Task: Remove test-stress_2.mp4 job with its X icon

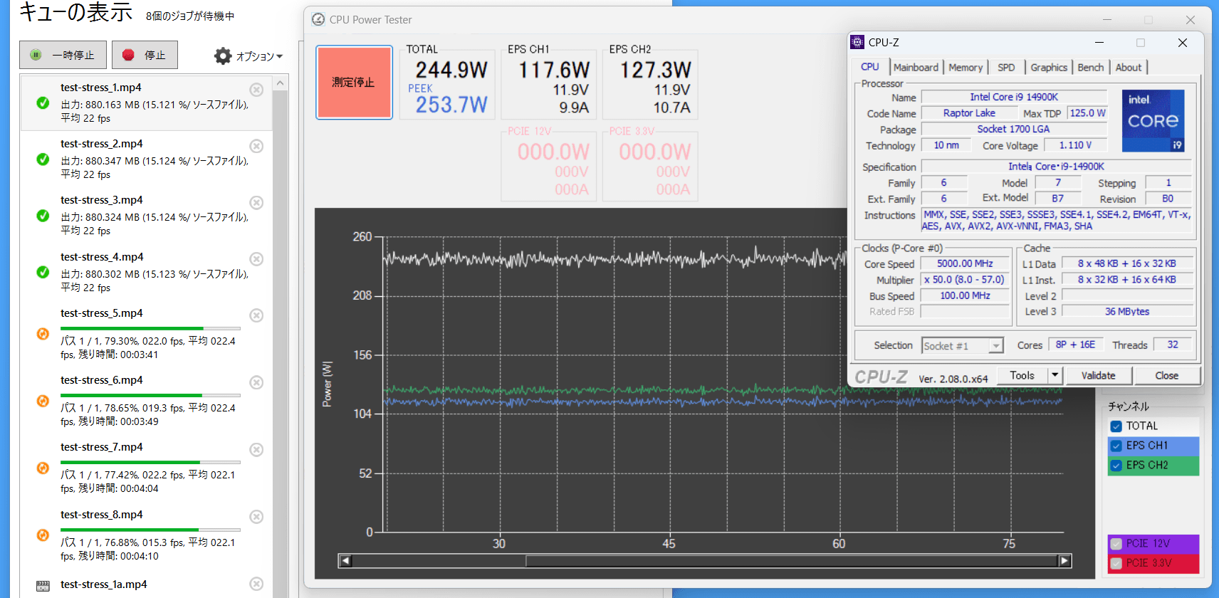Action: [x=256, y=146]
